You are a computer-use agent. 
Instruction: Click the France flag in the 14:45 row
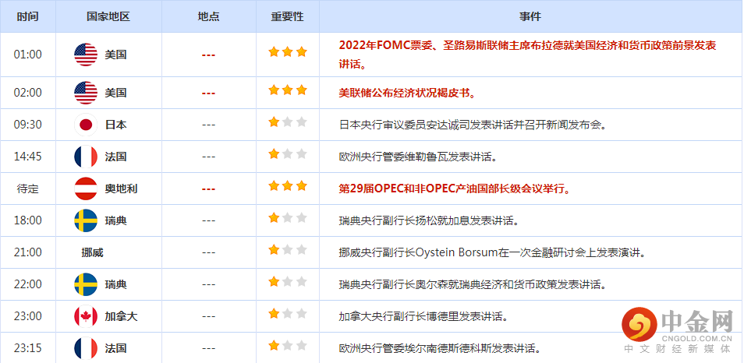point(86,157)
